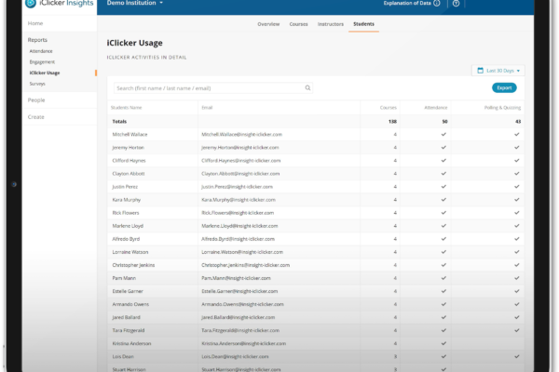Image resolution: width=559 pixels, height=372 pixels.
Task: Click the student name Rick Flowers
Action: pyautogui.click(x=126, y=213)
